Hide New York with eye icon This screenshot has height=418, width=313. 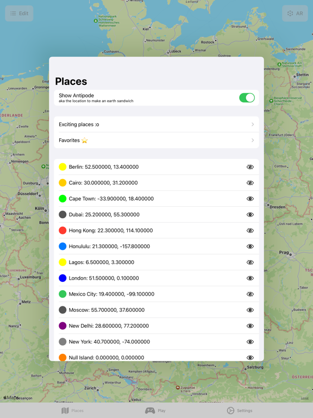[250, 342]
